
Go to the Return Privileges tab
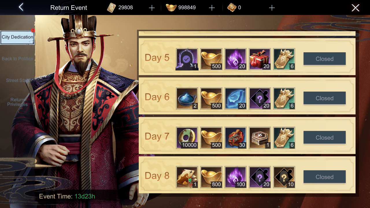tap(17, 102)
